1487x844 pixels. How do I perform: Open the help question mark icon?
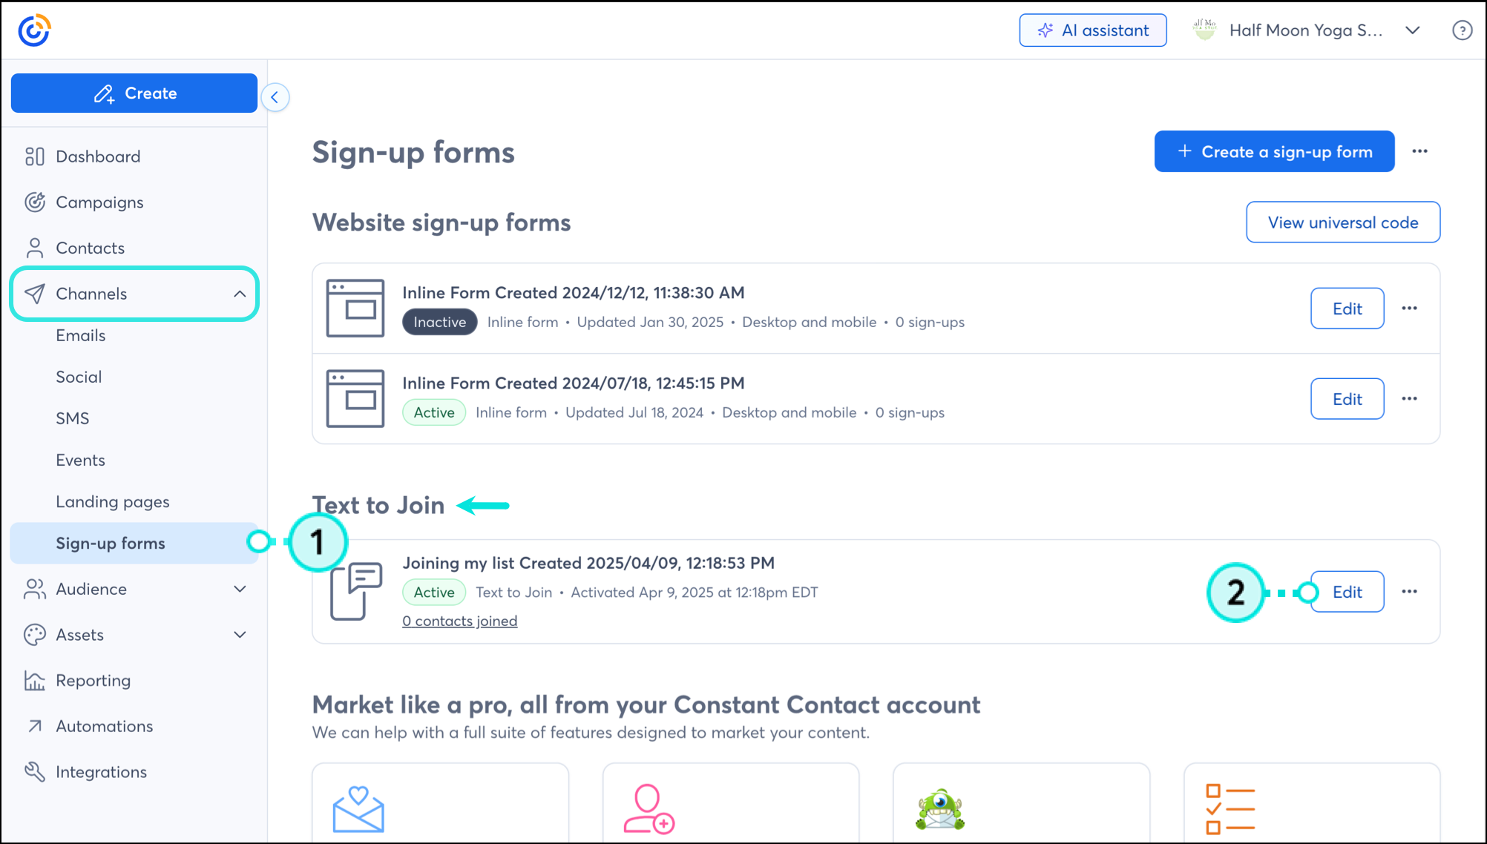tap(1462, 30)
